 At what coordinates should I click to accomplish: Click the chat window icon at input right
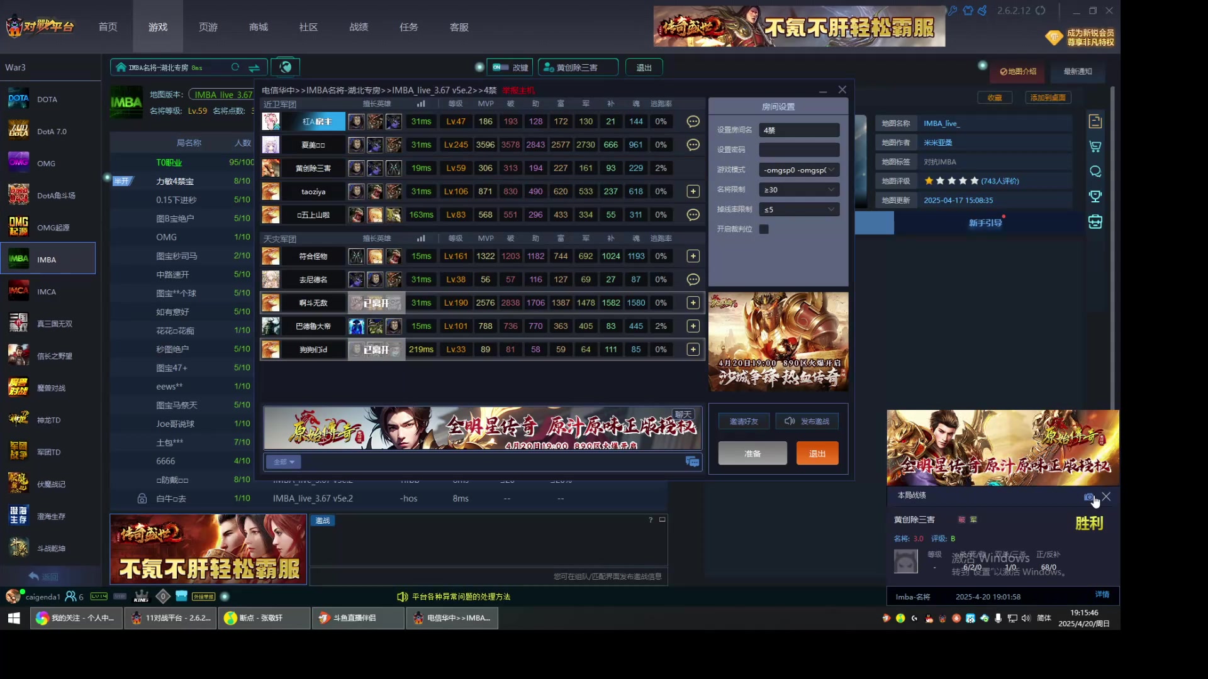coord(692,462)
